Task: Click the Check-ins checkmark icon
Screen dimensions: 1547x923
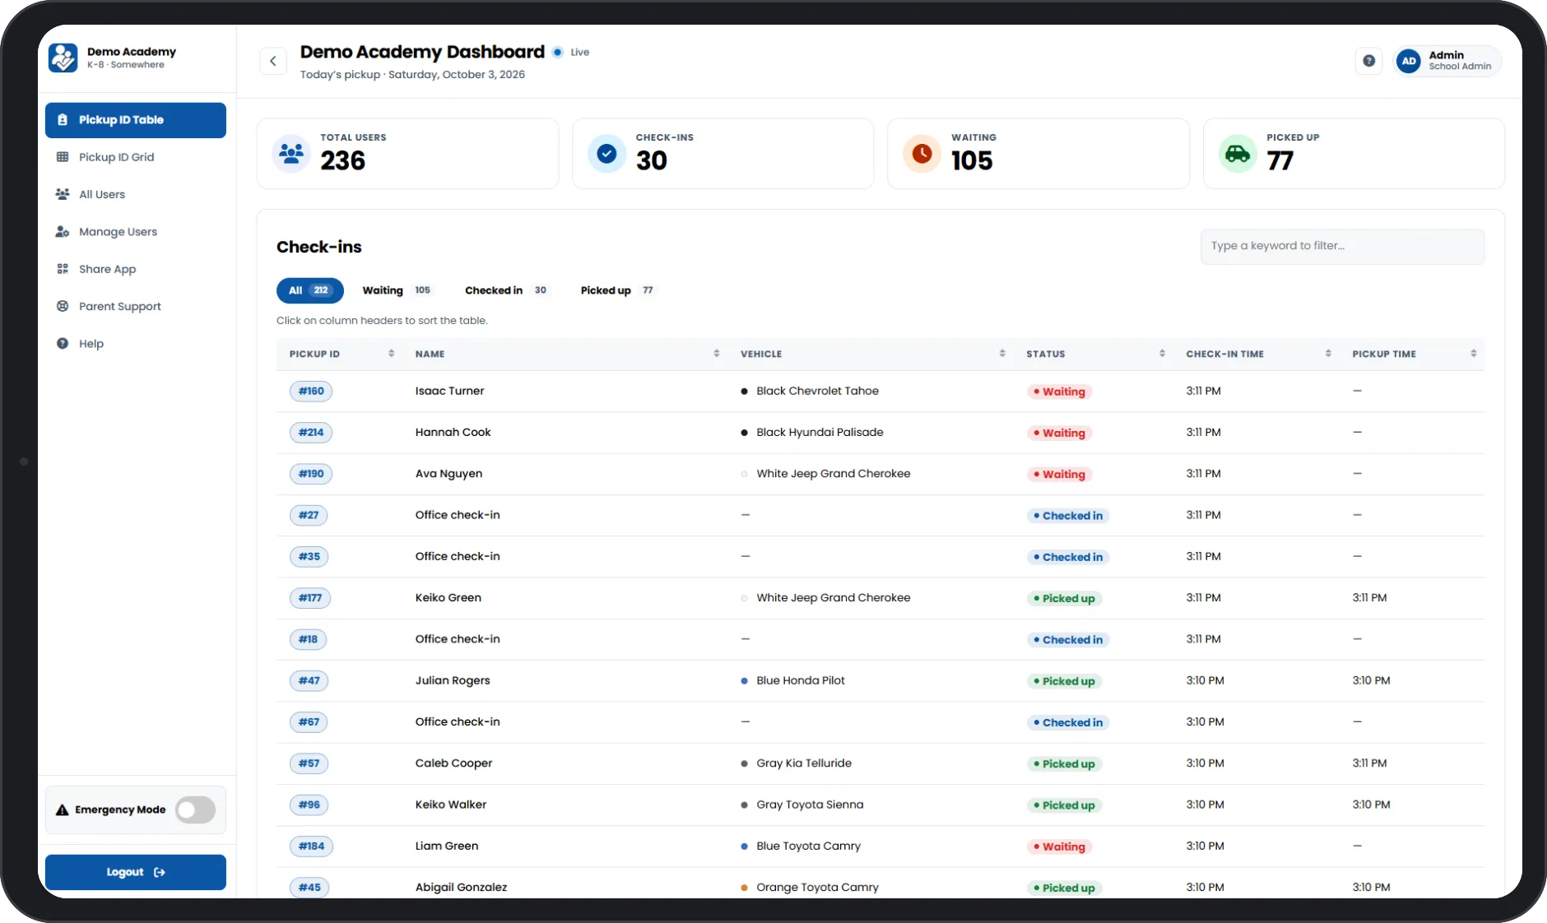Action: [x=606, y=154]
